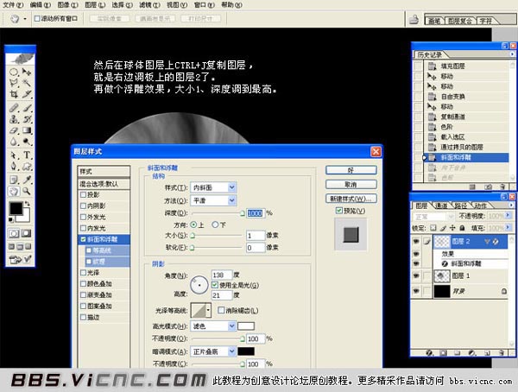Select the Type (T) tool

(x=27, y=155)
